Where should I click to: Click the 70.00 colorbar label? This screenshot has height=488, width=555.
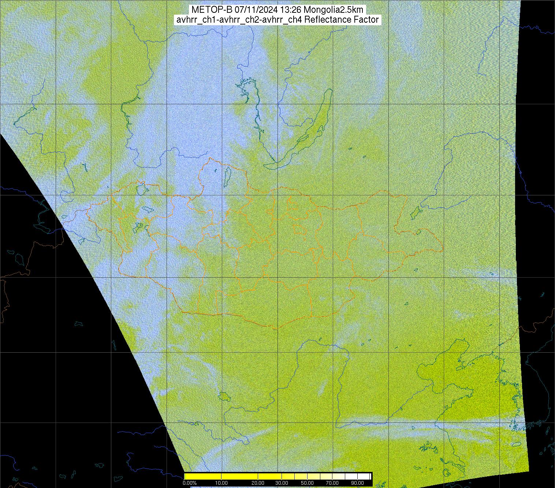tap(332, 483)
